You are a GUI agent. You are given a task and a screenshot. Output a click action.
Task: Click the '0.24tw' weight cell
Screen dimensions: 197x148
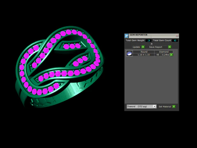(165, 55)
